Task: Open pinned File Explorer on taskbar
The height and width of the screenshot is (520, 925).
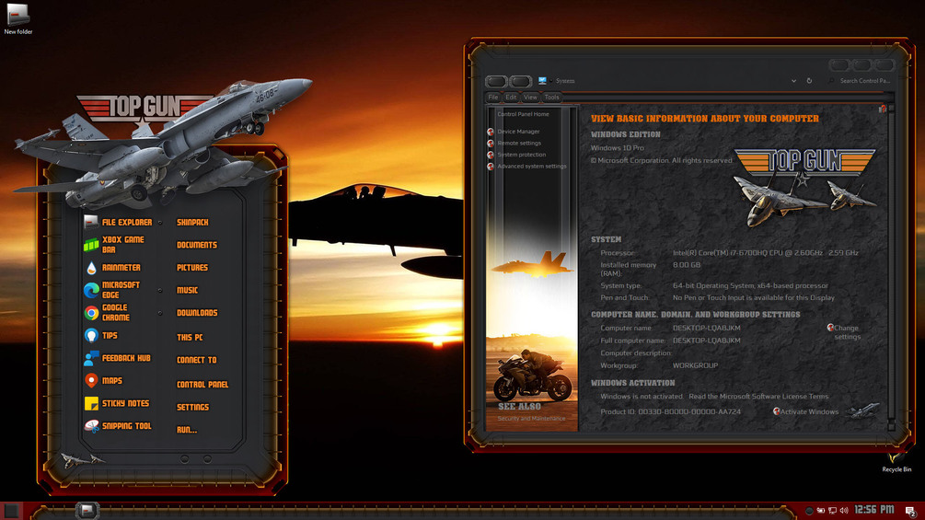Action: click(x=87, y=511)
